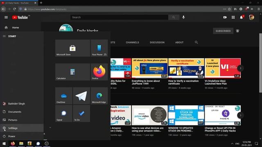This screenshot has height=147, width=262.
Task: Open the Signal tile
Action: (x=64, y=114)
